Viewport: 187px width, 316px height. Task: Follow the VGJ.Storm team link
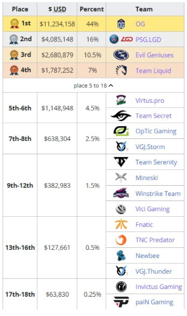pyautogui.click(x=150, y=147)
